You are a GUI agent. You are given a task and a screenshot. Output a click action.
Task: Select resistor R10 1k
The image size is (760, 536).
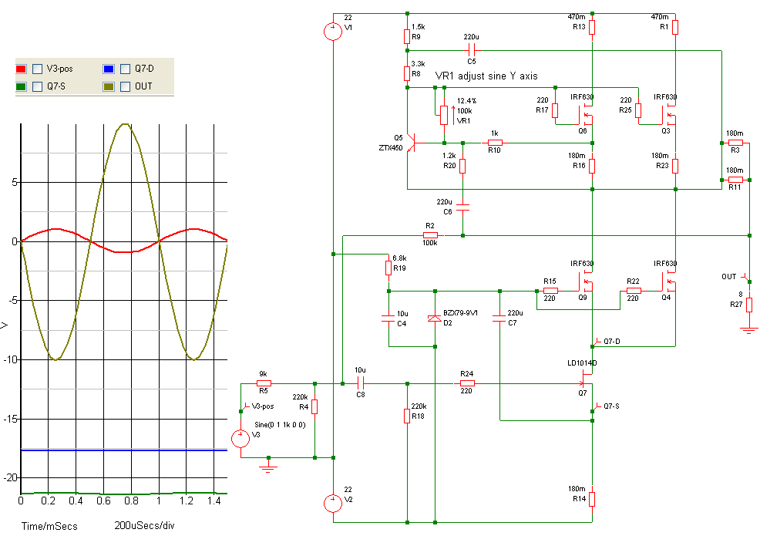pos(495,143)
